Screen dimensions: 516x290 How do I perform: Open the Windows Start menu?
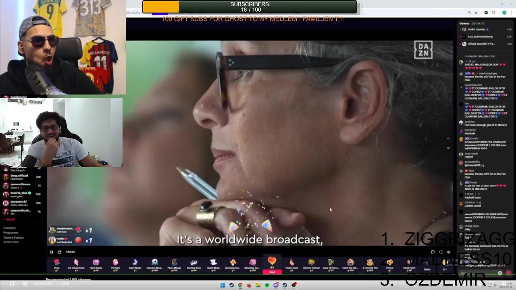[x=223, y=285]
